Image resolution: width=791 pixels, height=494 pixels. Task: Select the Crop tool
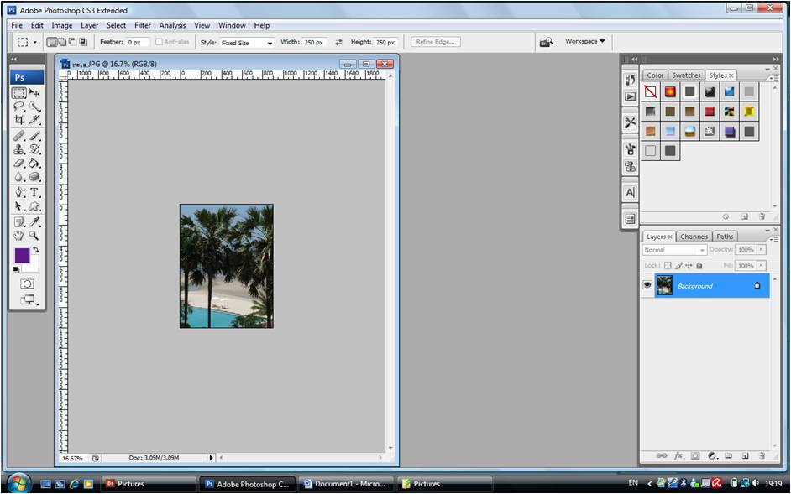18,121
